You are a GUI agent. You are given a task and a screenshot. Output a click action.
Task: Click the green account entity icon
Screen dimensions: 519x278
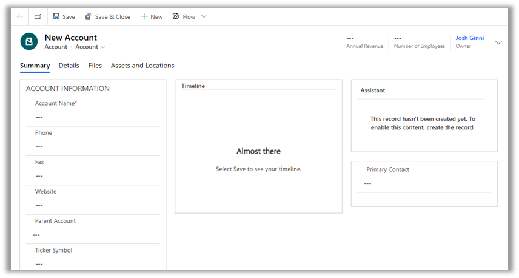tap(29, 41)
